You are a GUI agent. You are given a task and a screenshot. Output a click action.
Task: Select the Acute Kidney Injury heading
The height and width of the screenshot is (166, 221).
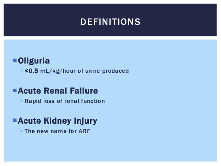(x=58, y=121)
